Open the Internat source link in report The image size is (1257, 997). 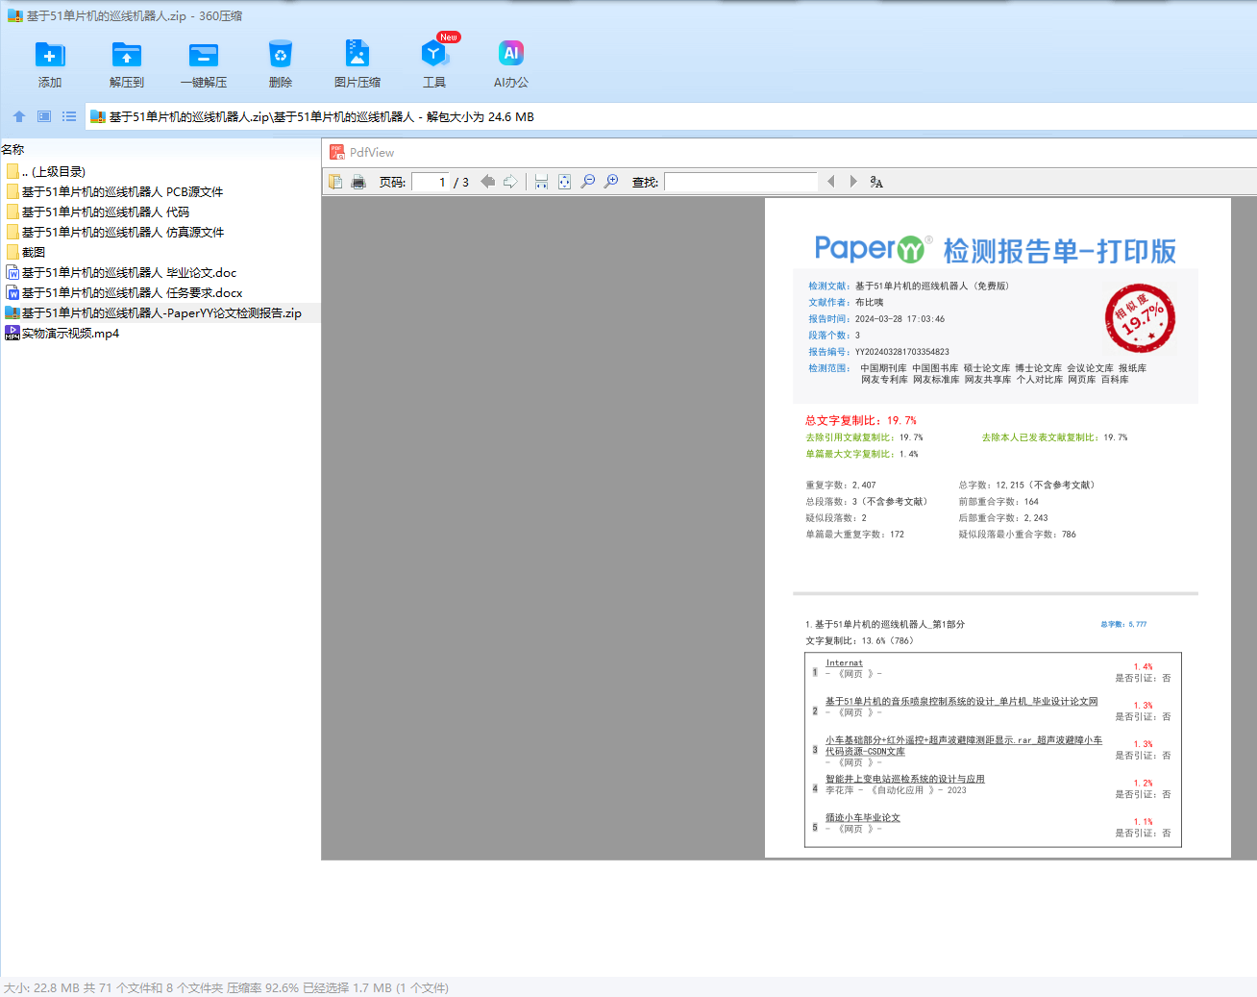click(844, 662)
